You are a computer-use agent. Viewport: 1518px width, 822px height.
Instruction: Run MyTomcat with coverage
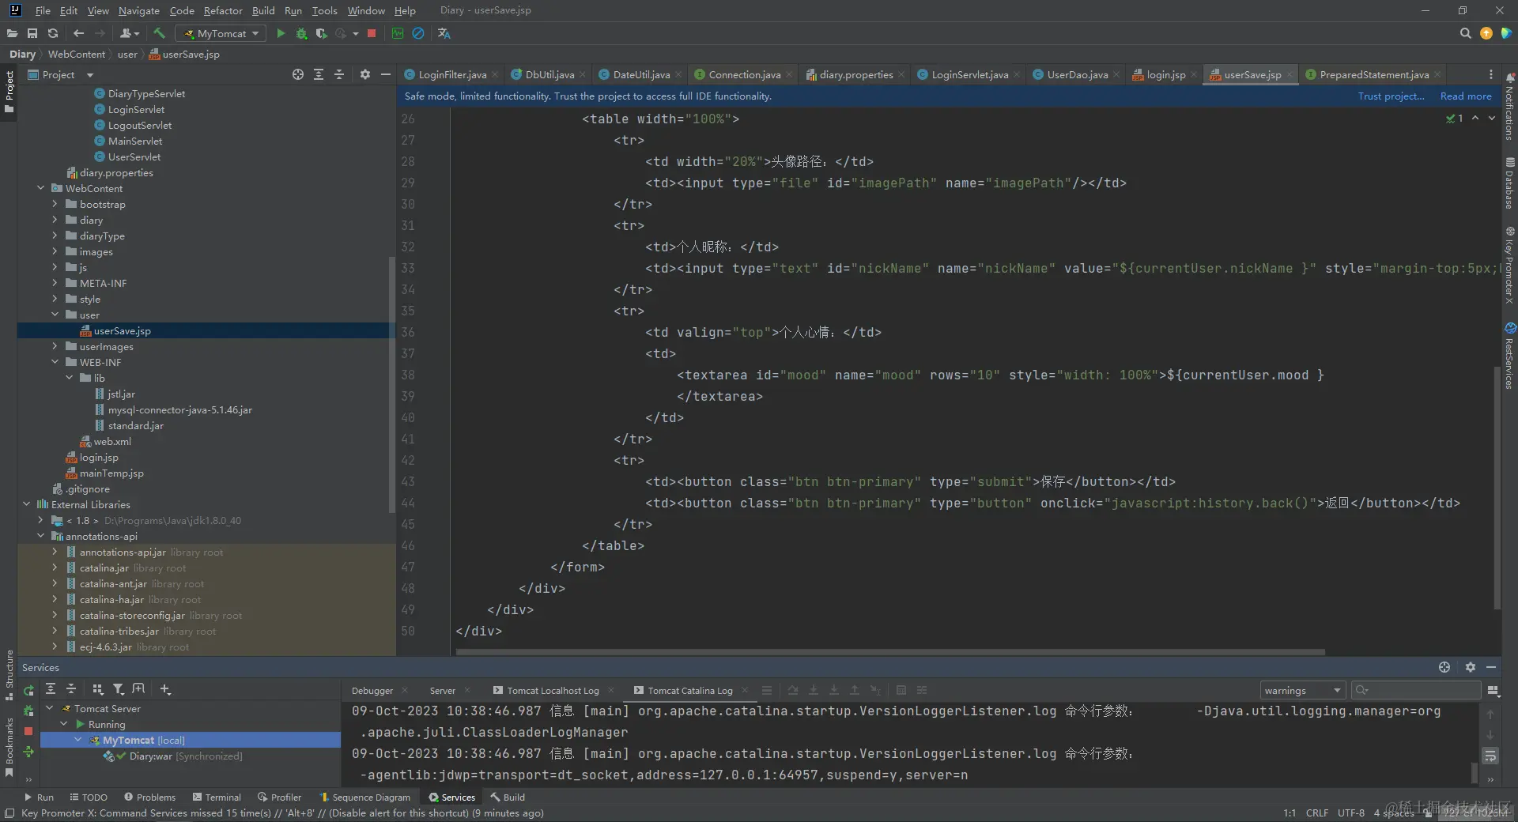click(321, 33)
